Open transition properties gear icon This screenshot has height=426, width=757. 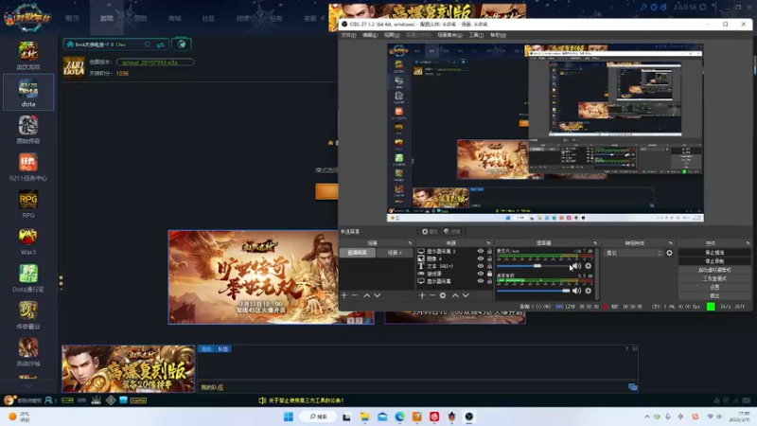tap(670, 253)
